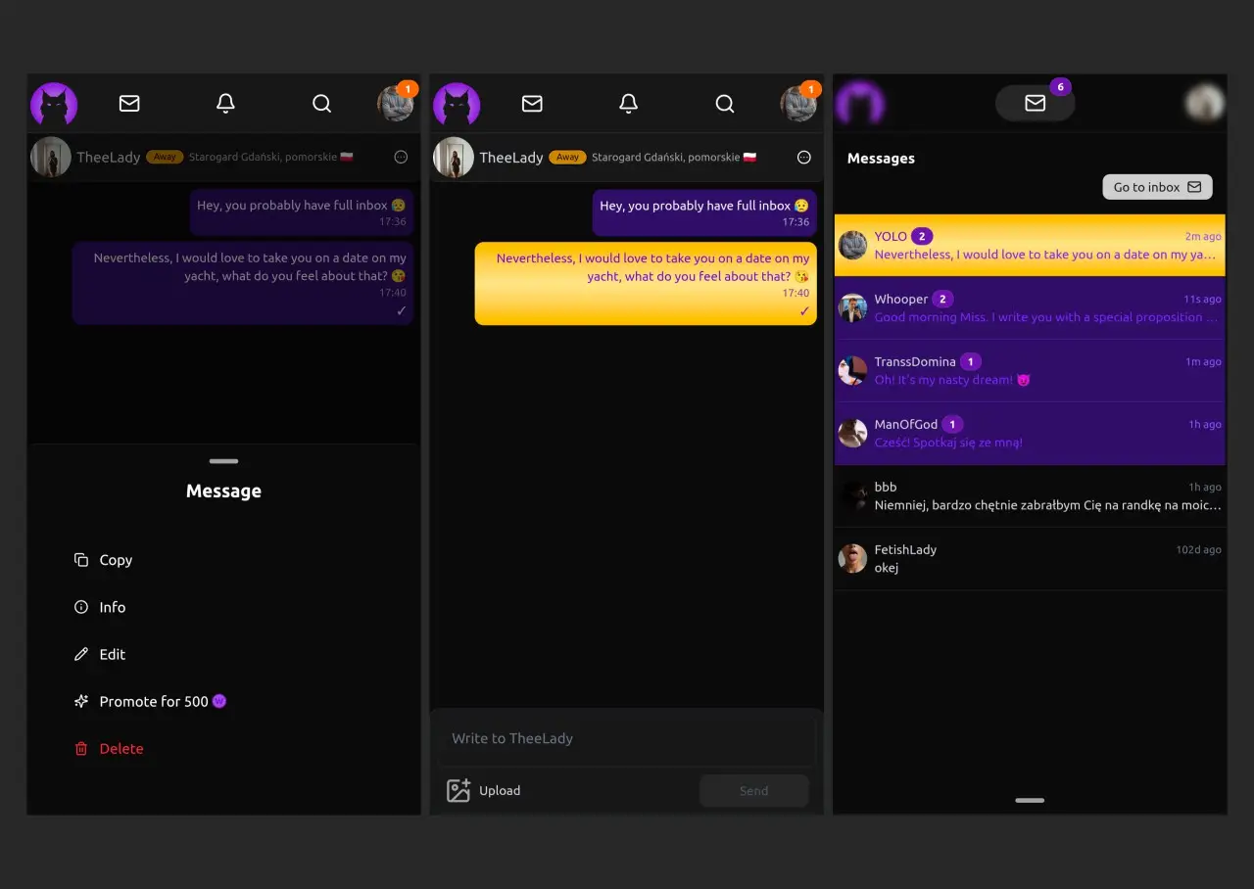Open messages envelope with badge 6
This screenshot has width=1254, height=889.
pos(1036,103)
